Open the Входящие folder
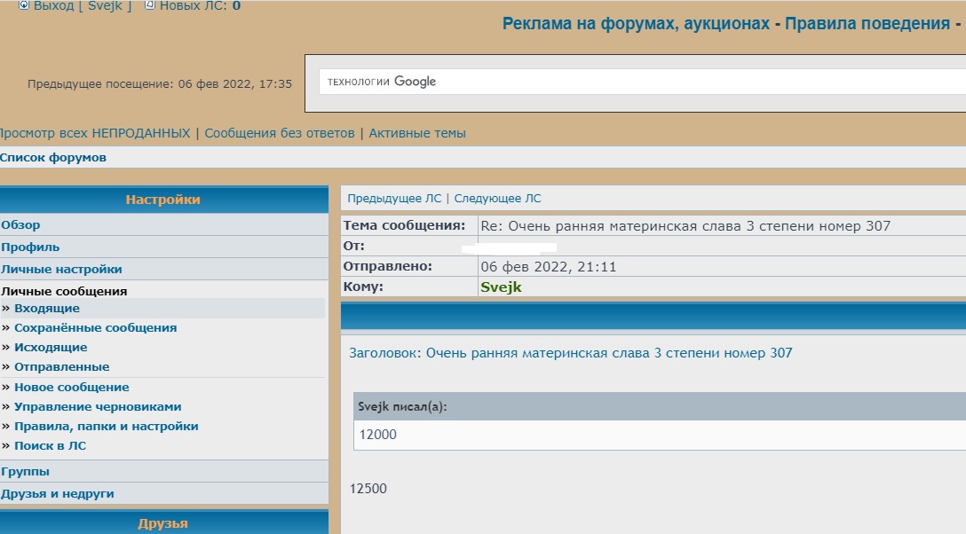This screenshot has width=966, height=534. click(x=47, y=308)
